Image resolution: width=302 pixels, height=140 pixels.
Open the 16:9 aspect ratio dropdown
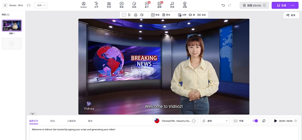coord(41,5)
